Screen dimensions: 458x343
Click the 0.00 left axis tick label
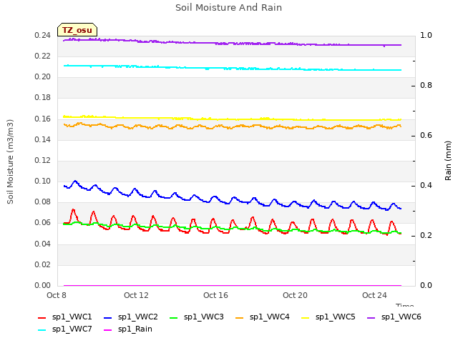click(x=43, y=286)
